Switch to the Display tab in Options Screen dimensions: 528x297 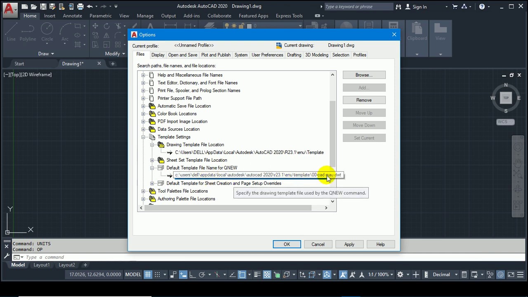[x=158, y=55]
